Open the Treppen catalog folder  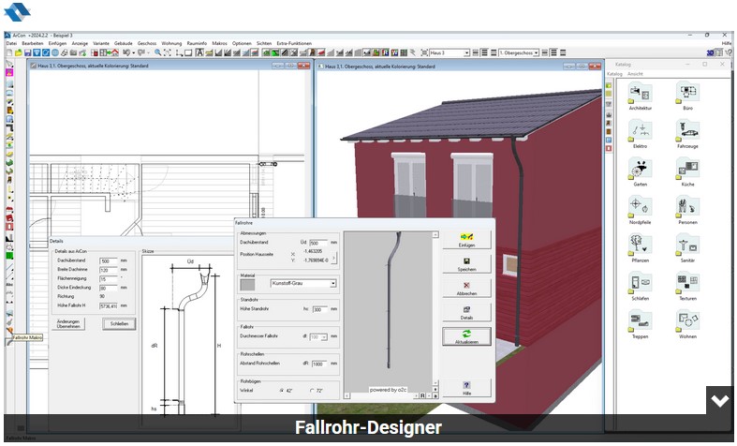640,324
